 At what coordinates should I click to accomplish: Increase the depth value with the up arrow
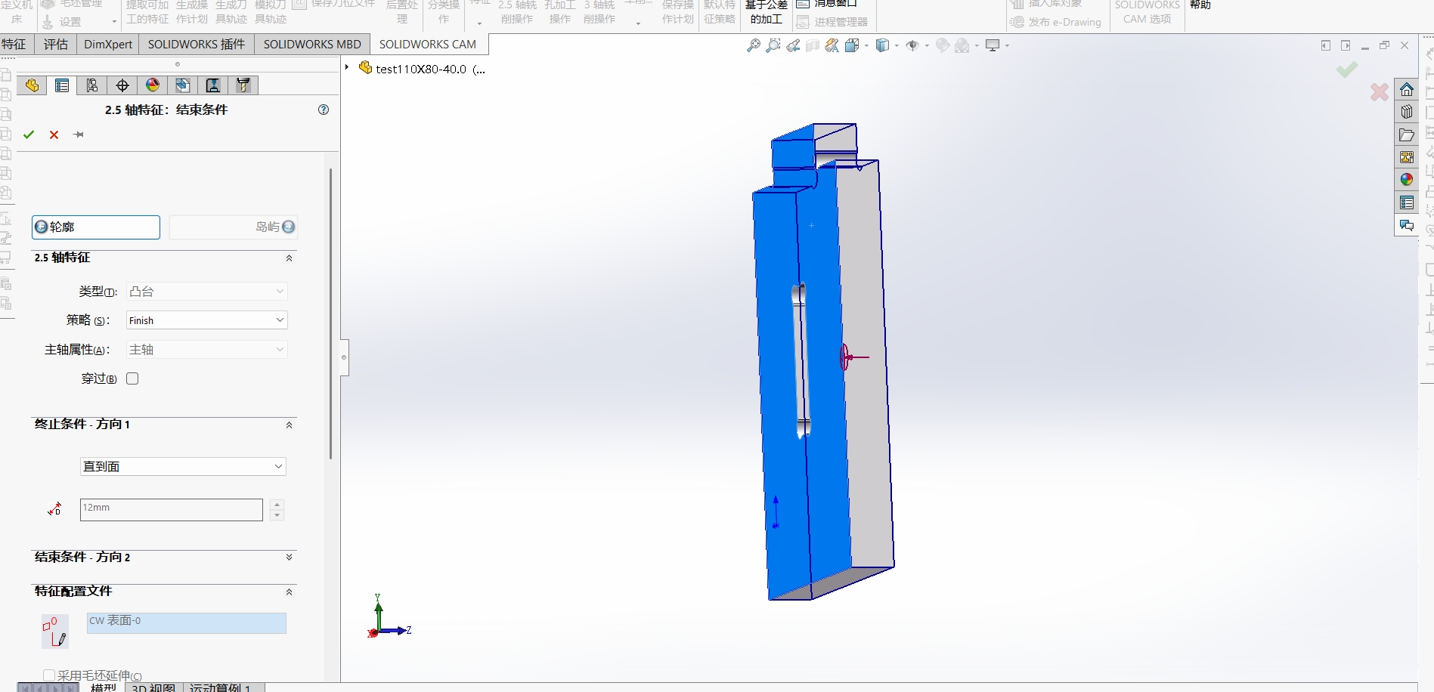click(x=277, y=504)
